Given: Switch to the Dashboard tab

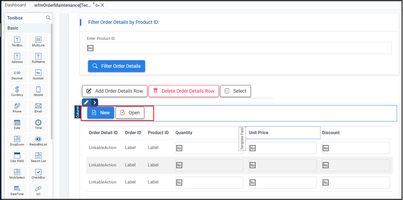Looking at the screenshot, I should pos(15,5).
